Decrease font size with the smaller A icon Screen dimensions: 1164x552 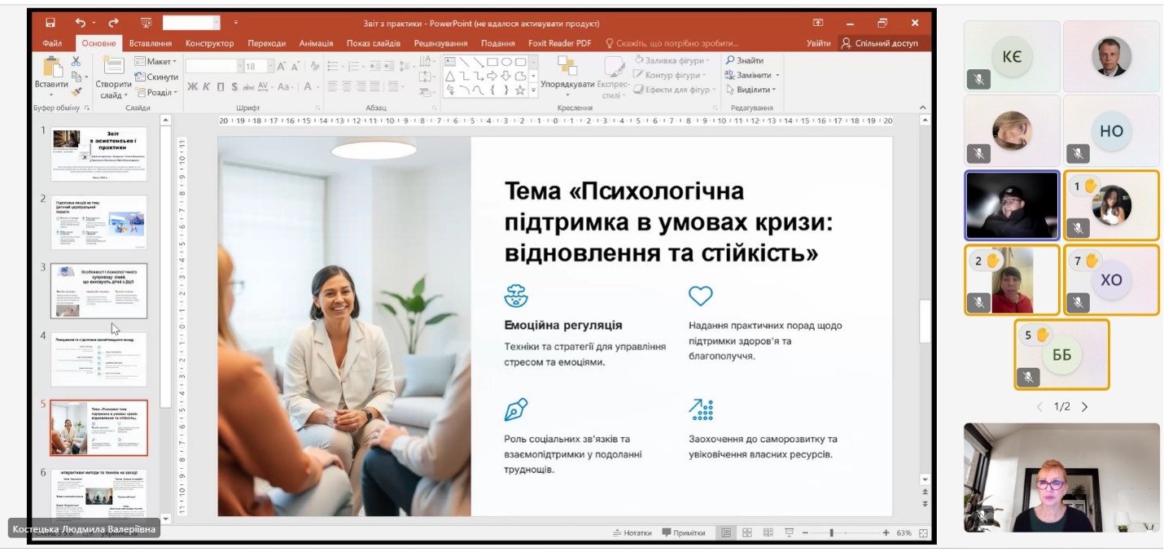coord(295,67)
